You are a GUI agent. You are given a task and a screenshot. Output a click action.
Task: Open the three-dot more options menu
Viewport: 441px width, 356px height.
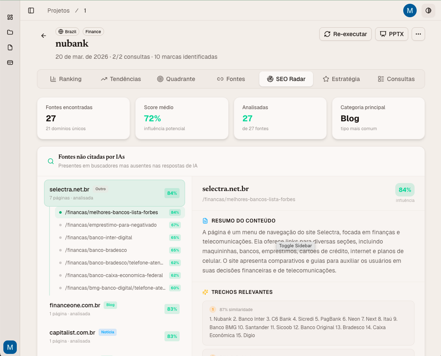point(418,34)
